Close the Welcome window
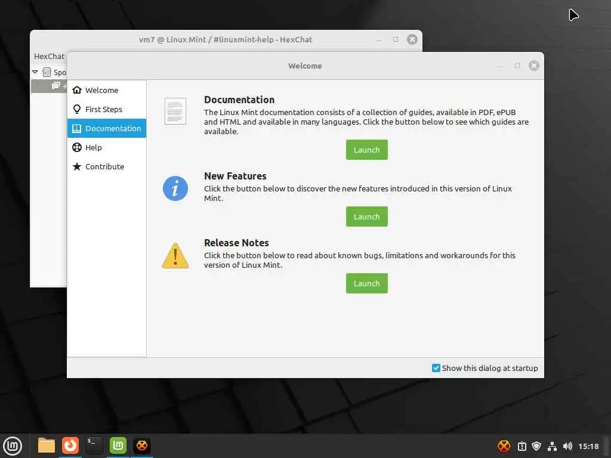Screen dimensions: 611x458 pos(534,66)
